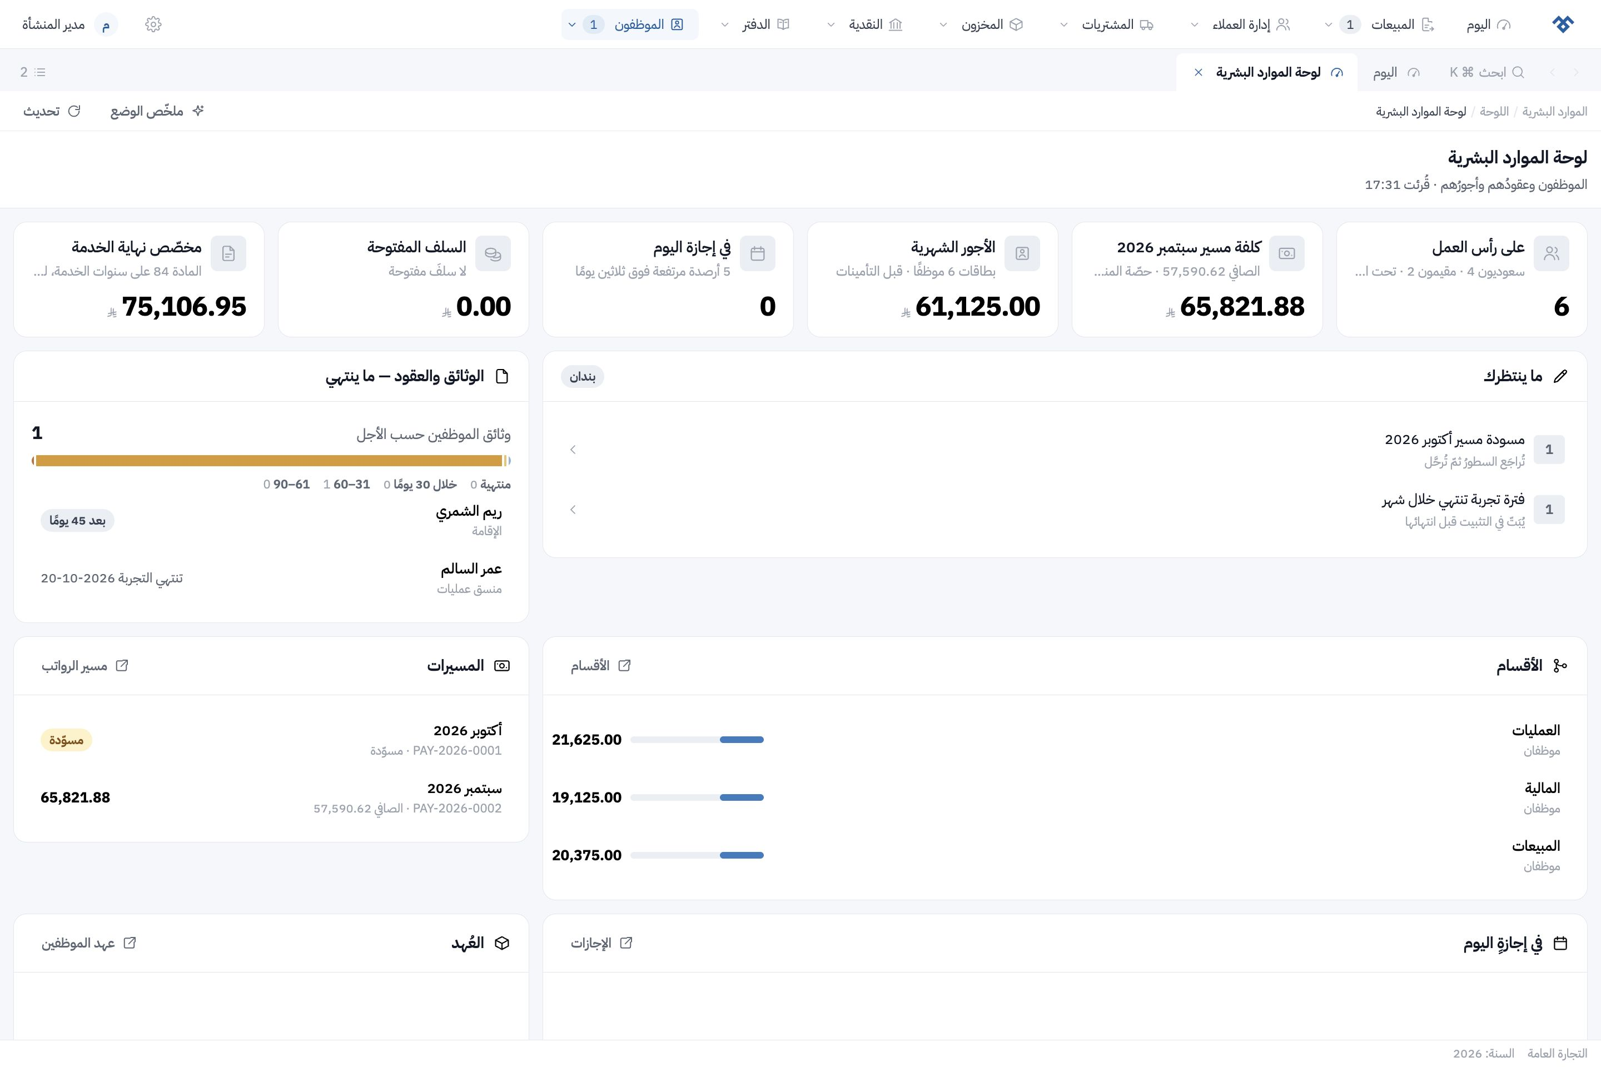Open the فترة تجربة تنتهي خلال شهر item
This screenshot has height=1067, width=1601.
click(1065, 510)
